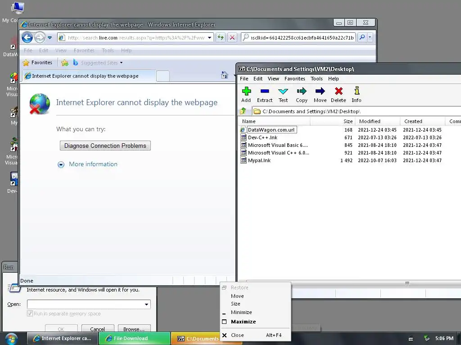The image size is (461, 345).
Task: Toggle Run in separate memory space checkbox
Action: (30, 313)
